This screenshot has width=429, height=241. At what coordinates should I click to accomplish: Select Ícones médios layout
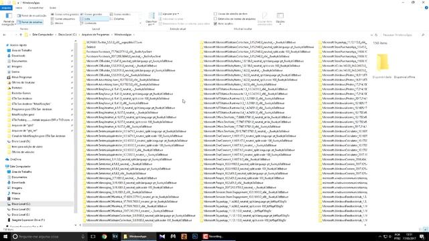pos(121,14)
